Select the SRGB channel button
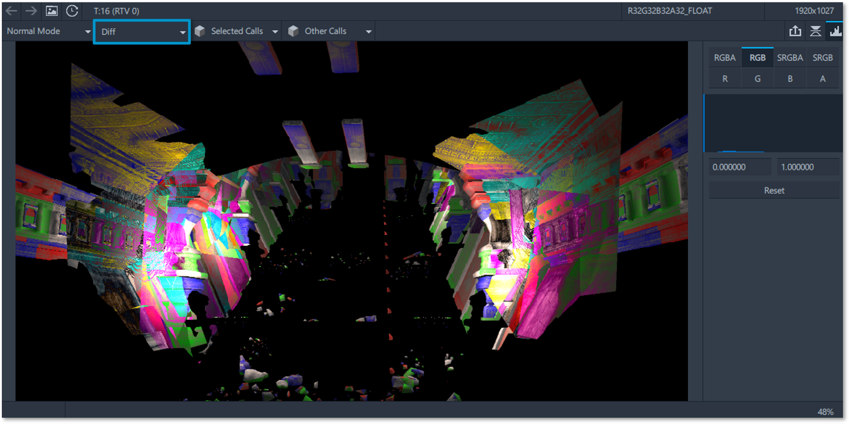Screen dimensions: 849x424 point(822,58)
